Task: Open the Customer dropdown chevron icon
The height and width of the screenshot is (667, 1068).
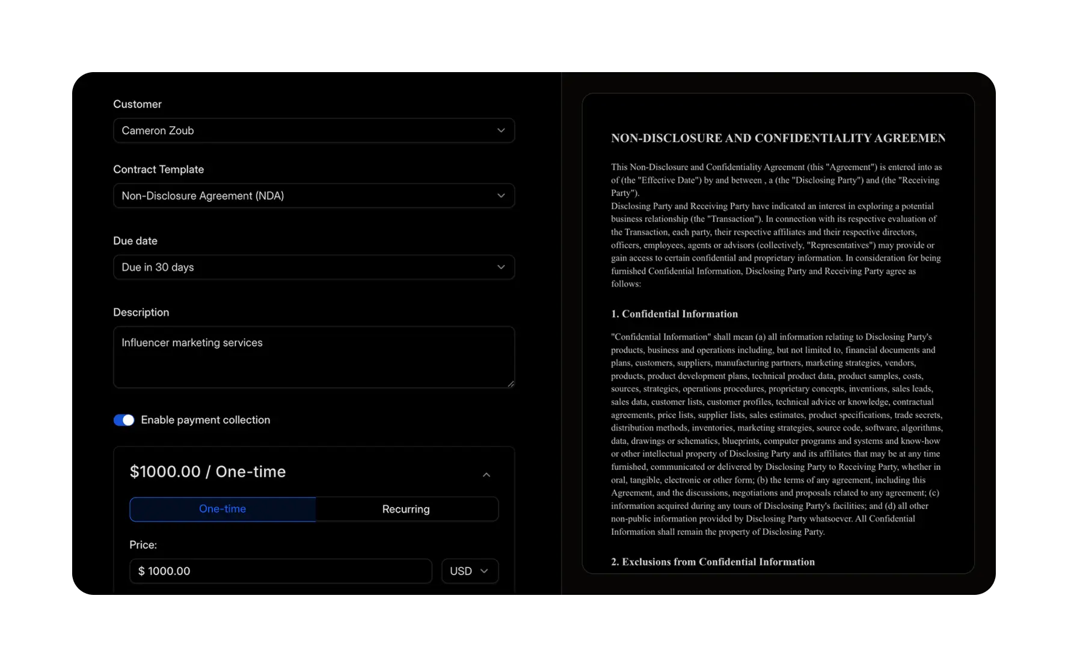Action: click(x=501, y=130)
